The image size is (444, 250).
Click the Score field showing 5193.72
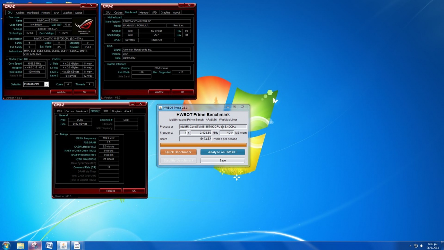tap(195, 139)
